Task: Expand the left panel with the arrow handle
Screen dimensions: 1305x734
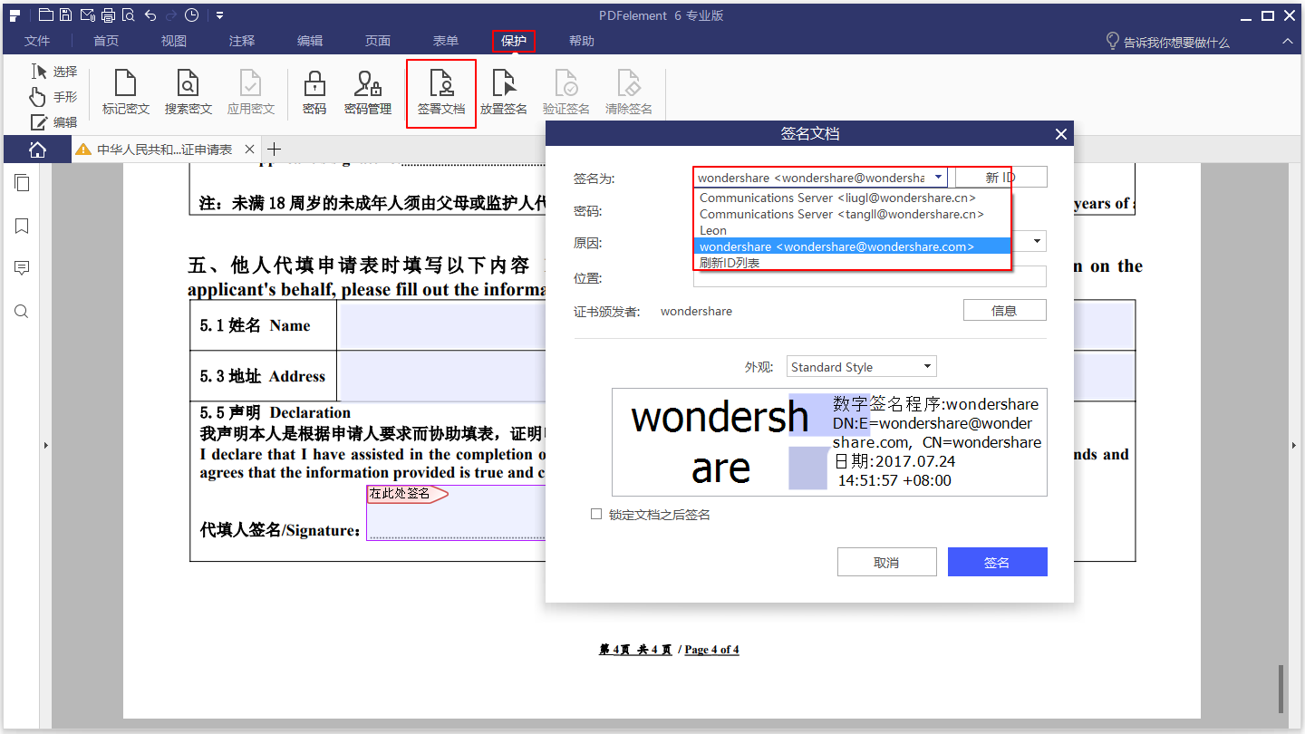Action: pos(46,445)
